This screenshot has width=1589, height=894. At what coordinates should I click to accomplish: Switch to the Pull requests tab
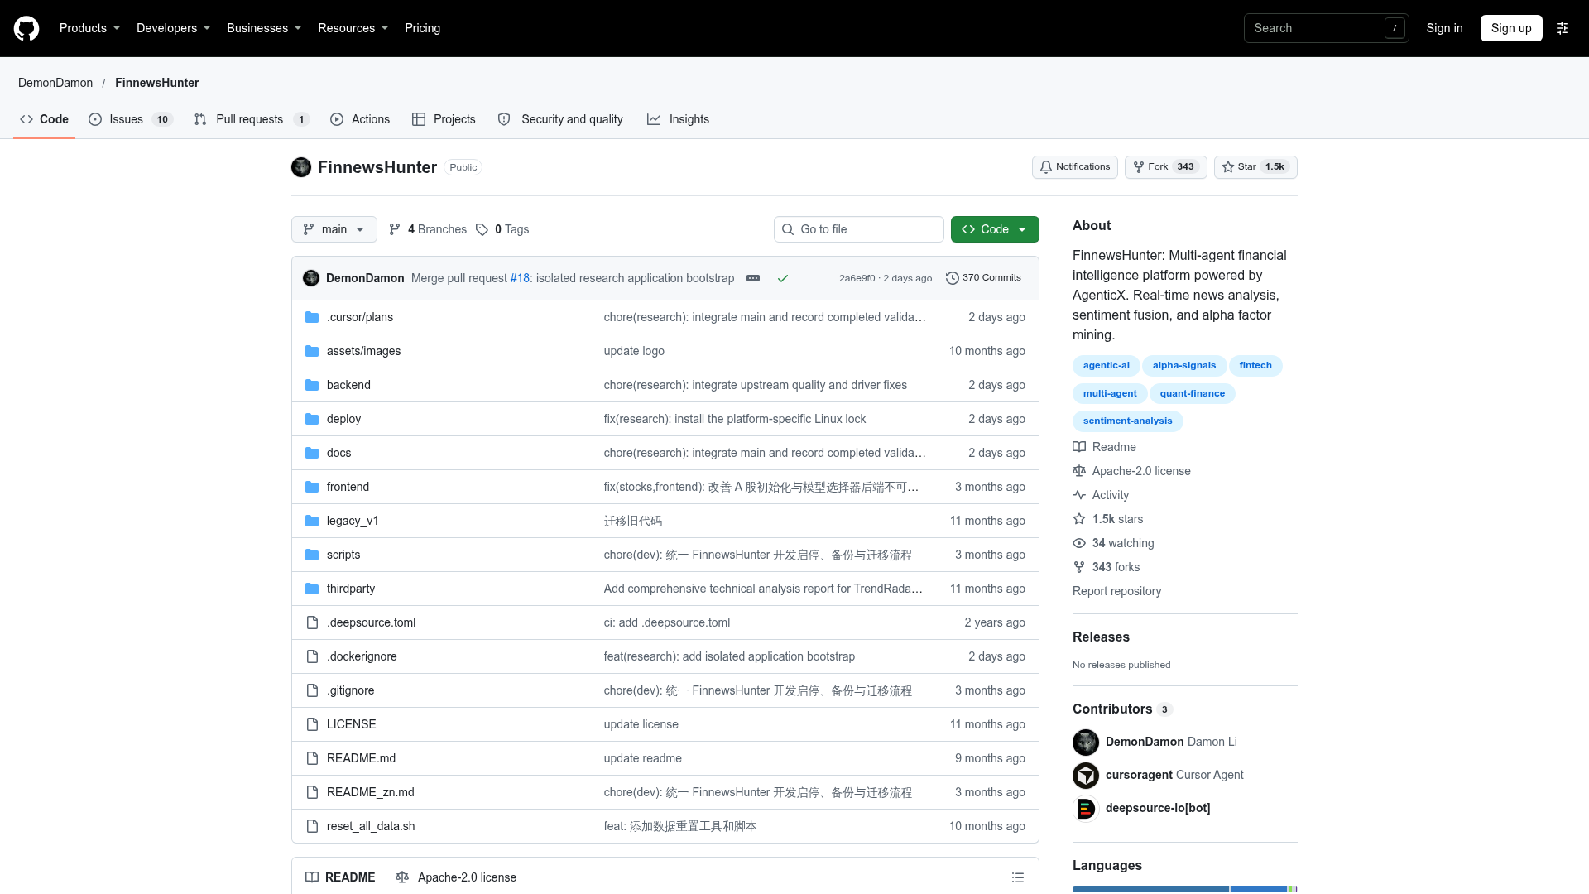pos(252,119)
